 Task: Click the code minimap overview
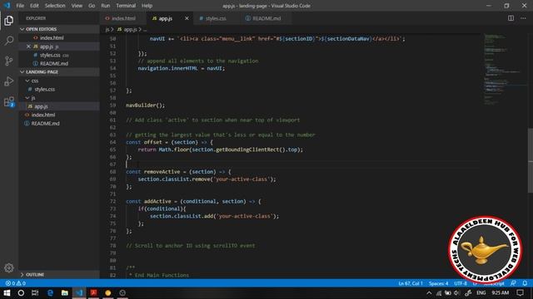click(505, 70)
